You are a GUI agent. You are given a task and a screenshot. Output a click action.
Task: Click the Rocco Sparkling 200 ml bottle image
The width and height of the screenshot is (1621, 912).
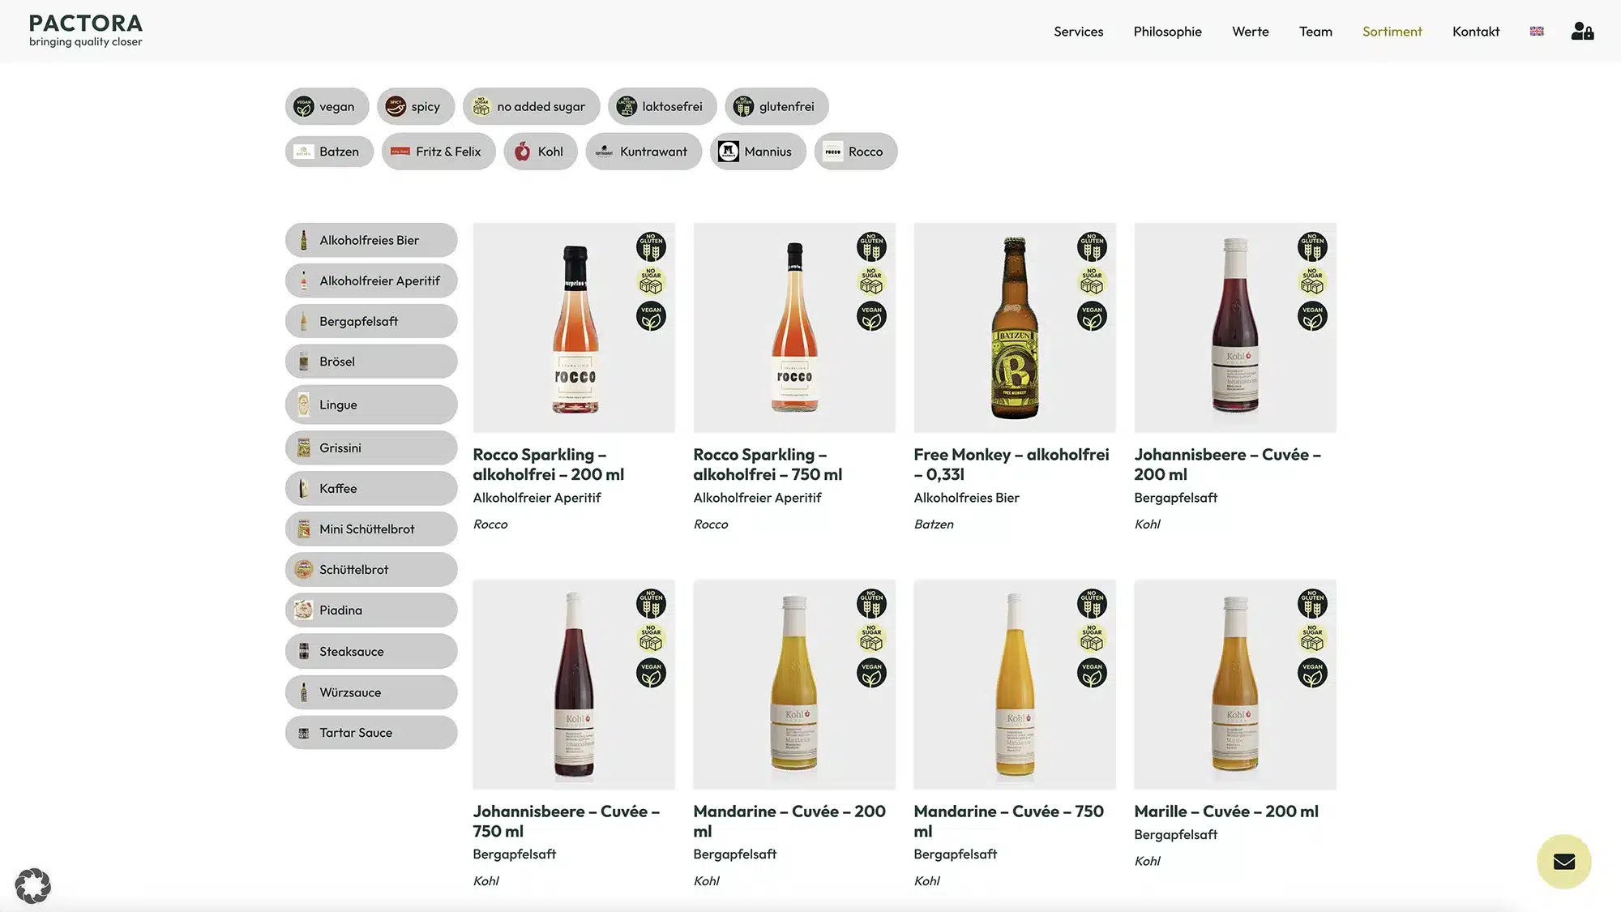pyautogui.click(x=575, y=329)
